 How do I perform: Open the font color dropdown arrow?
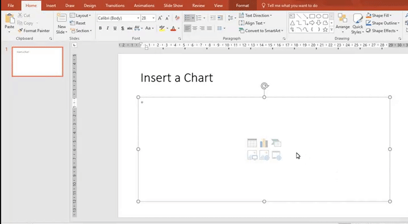click(179, 28)
